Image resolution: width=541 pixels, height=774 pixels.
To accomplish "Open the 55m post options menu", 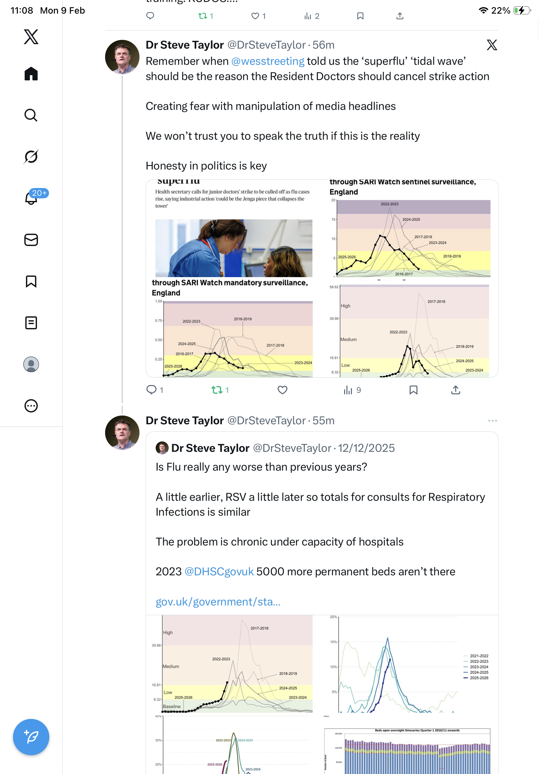I will (x=492, y=420).
